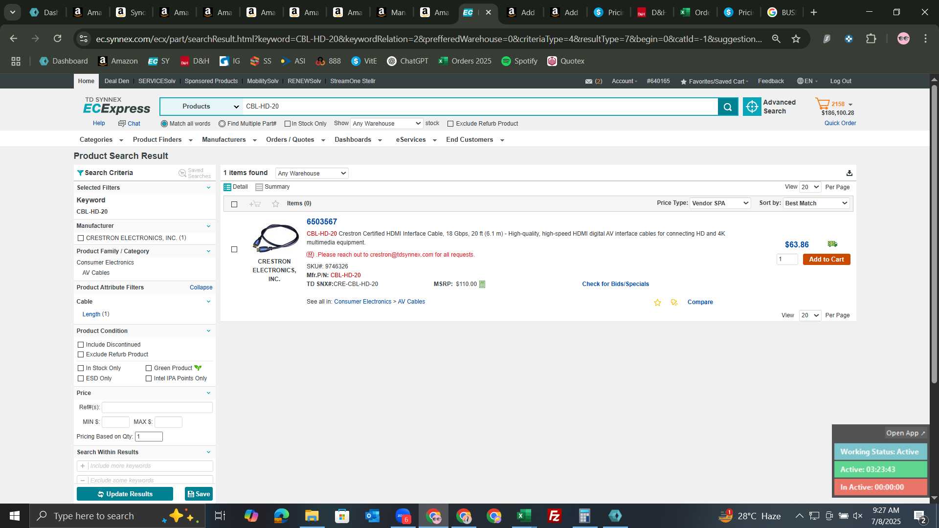The image size is (939, 528).
Task: Open Price Type Vendor SPA dropdown
Action: pyautogui.click(x=720, y=203)
